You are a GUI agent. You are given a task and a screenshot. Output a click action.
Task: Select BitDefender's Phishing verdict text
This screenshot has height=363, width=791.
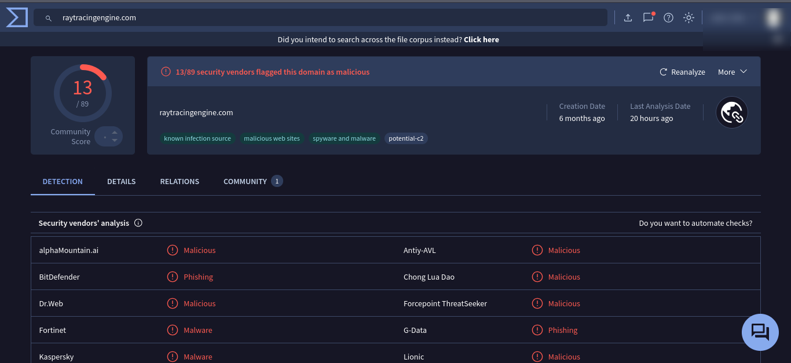[198, 277]
